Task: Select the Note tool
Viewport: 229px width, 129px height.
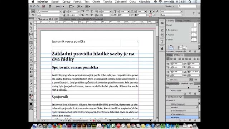Action: point(31,80)
